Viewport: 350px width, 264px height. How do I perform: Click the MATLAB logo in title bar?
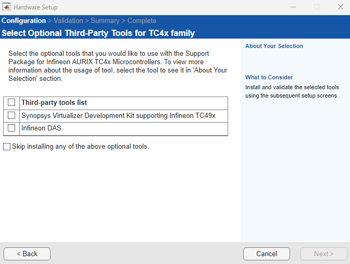[7, 7]
